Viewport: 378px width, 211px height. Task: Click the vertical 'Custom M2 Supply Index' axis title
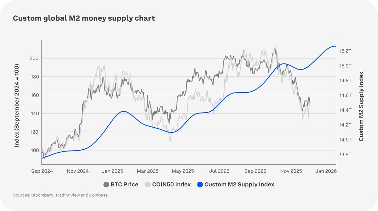click(x=361, y=106)
